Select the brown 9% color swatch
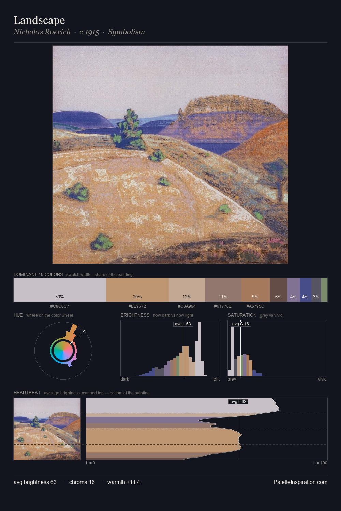 [255, 290]
